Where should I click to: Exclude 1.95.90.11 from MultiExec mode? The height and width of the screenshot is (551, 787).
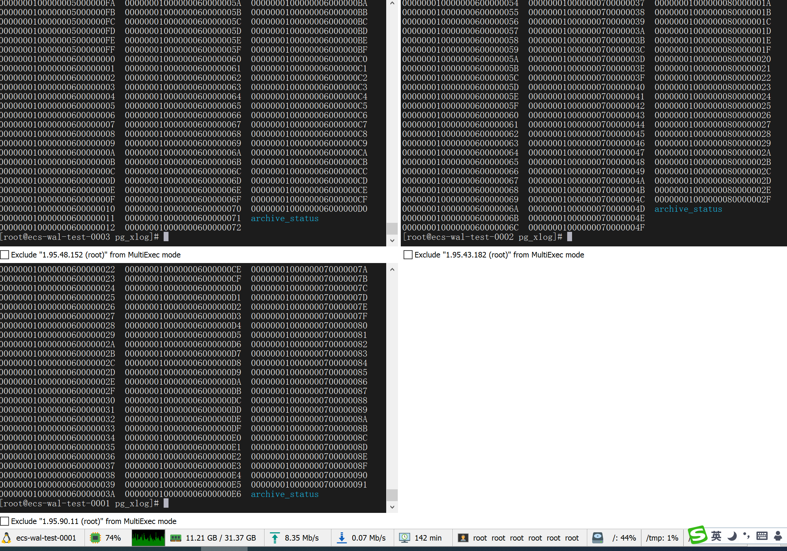coord(5,521)
